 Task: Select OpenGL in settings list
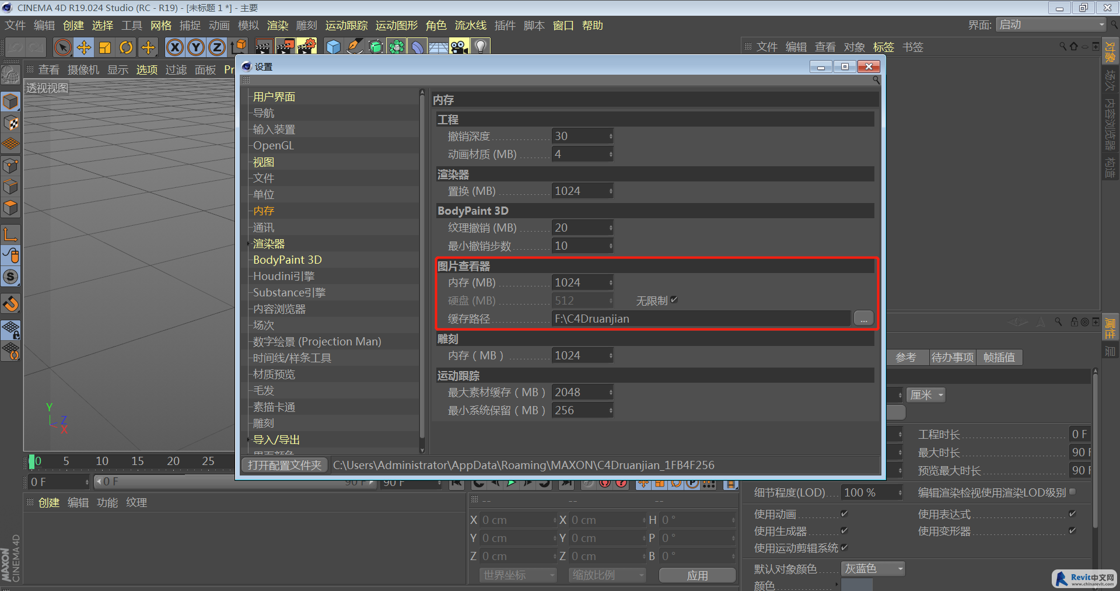pos(274,146)
